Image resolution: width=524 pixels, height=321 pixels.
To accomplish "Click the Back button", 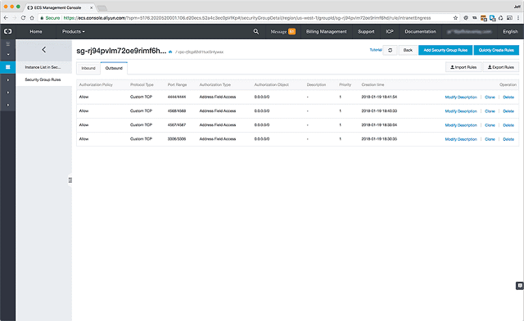I will pos(408,50).
